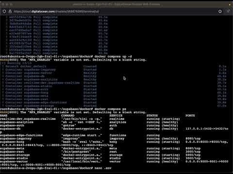Click the realtime-dev.supabase-realtime row name
233x174 pixels.
pyautogui.click(x=28, y=119)
